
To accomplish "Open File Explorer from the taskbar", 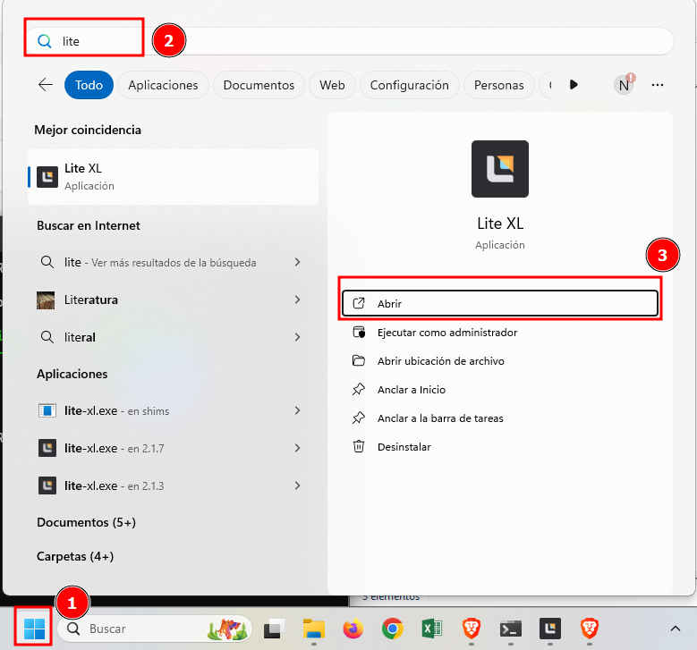I will [x=314, y=629].
